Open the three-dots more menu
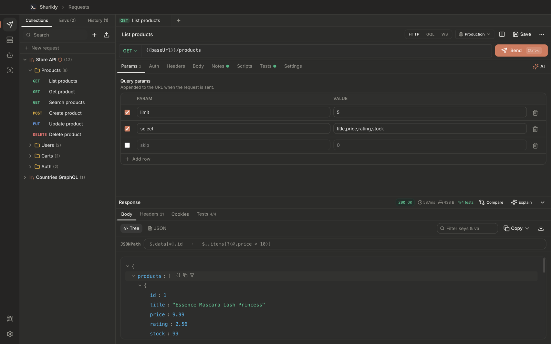This screenshot has width=551, height=344. (x=542, y=34)
